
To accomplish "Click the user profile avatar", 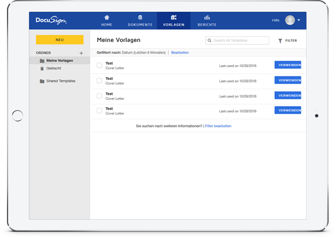I will (290, 20).
